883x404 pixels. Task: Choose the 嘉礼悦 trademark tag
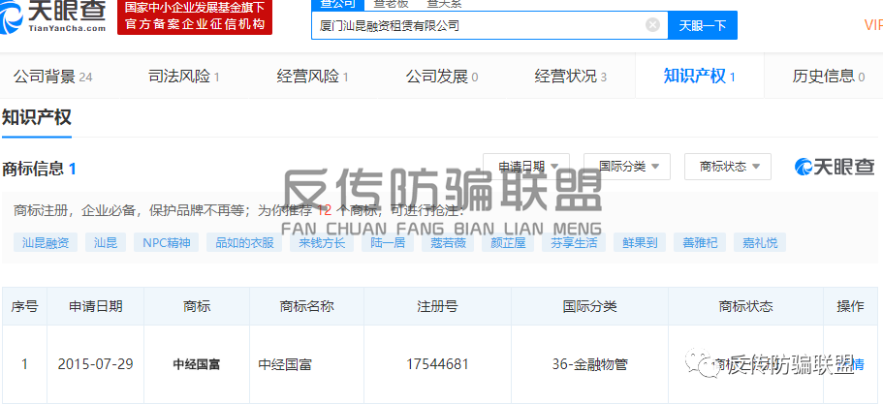pyautogui.click(x=759, y=243)
